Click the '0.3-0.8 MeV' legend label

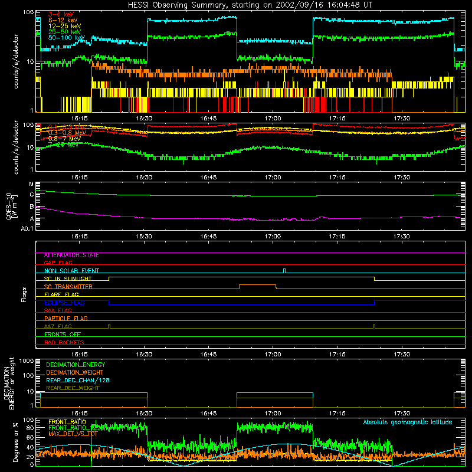[x=67, y=133]
